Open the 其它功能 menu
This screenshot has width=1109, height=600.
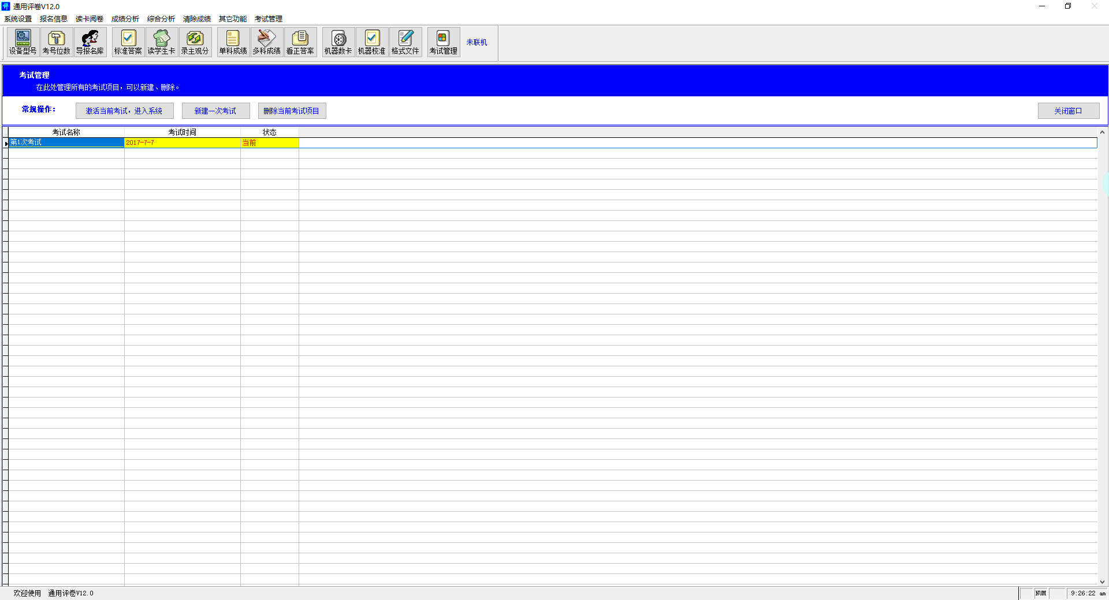(x=233, y=19)
